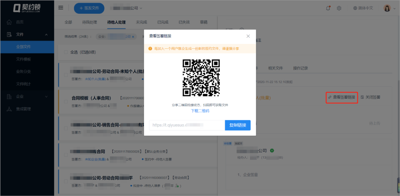Viewport: 400px width, 196px height.
Task: Click the 集成管理 integration icon
Action: (9, 109)
